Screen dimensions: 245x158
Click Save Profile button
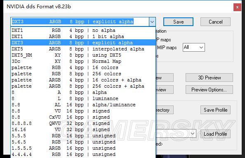click(x=215, y=110)
